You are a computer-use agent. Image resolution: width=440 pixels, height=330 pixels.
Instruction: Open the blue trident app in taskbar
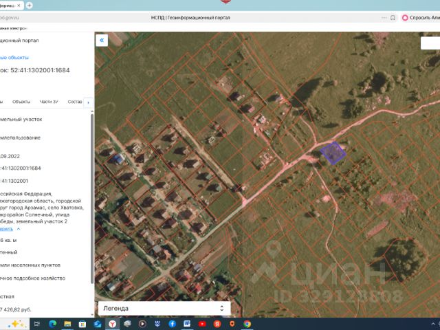(x=157, y=324)
